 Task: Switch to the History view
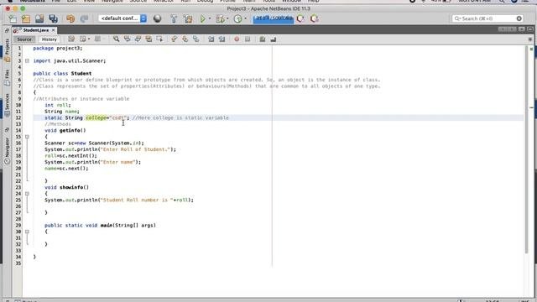click(50, 39)
